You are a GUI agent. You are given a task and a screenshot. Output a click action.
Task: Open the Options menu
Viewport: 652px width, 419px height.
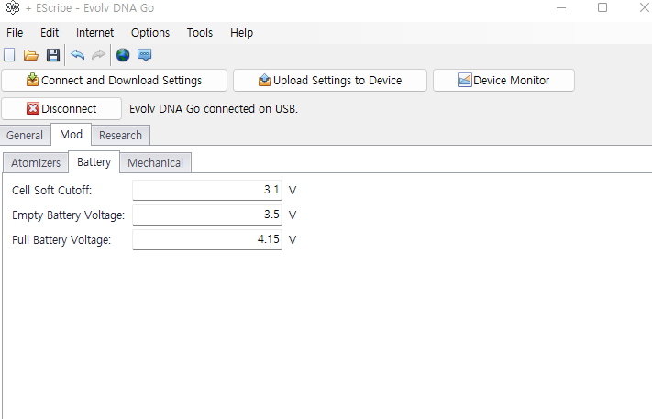(x=150, y=32)
